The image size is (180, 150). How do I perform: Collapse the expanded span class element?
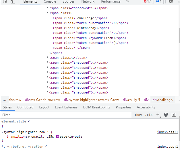[x=47, y=13]
